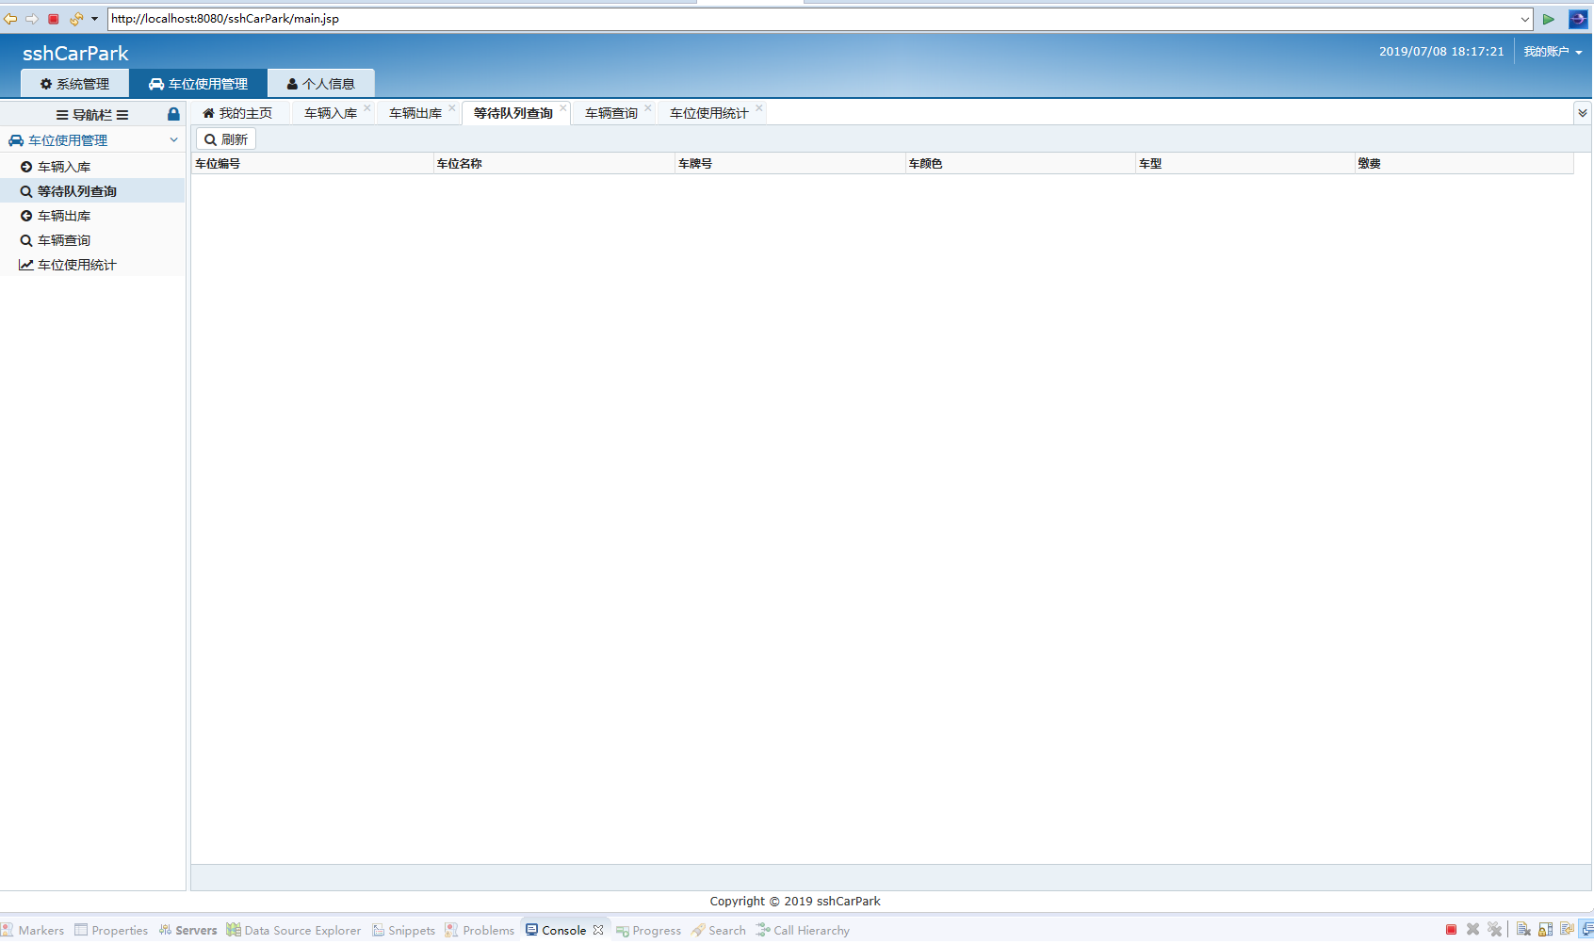Viewport: 1594px width, 944px height.
Task: Sort by the 车型 column header
Action: 1244,164
